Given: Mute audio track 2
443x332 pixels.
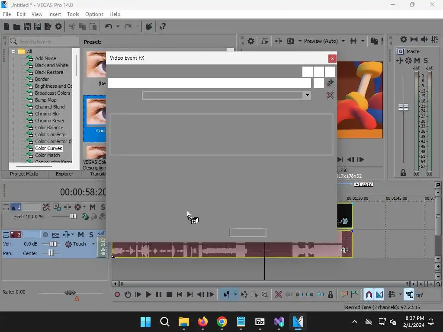Looking at the screenshot, I should (x=81, y=235).
